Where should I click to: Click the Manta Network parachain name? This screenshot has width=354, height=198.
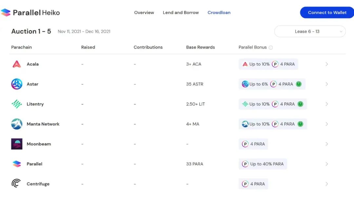(x=43, y=124)
